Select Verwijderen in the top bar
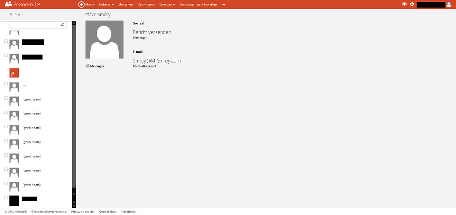The height and width of the screenshot is (215, 456). (x=146, y=4)
